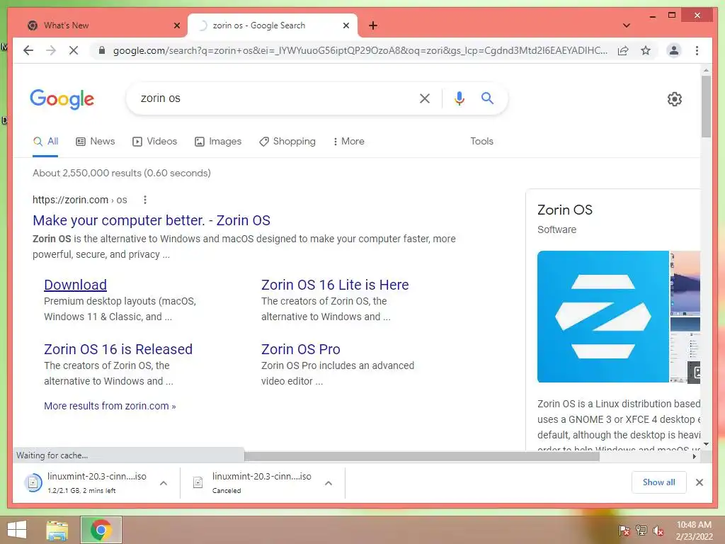The width and height of the screenshot is (725, 544).
Task: Switch to Videos results
Action: pyautogui.click(x=154, y=141)
